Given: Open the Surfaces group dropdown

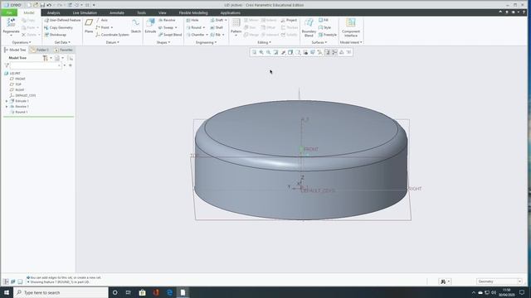Looking at the screenshot, I should pyautogui.click(x=319, y=42).
